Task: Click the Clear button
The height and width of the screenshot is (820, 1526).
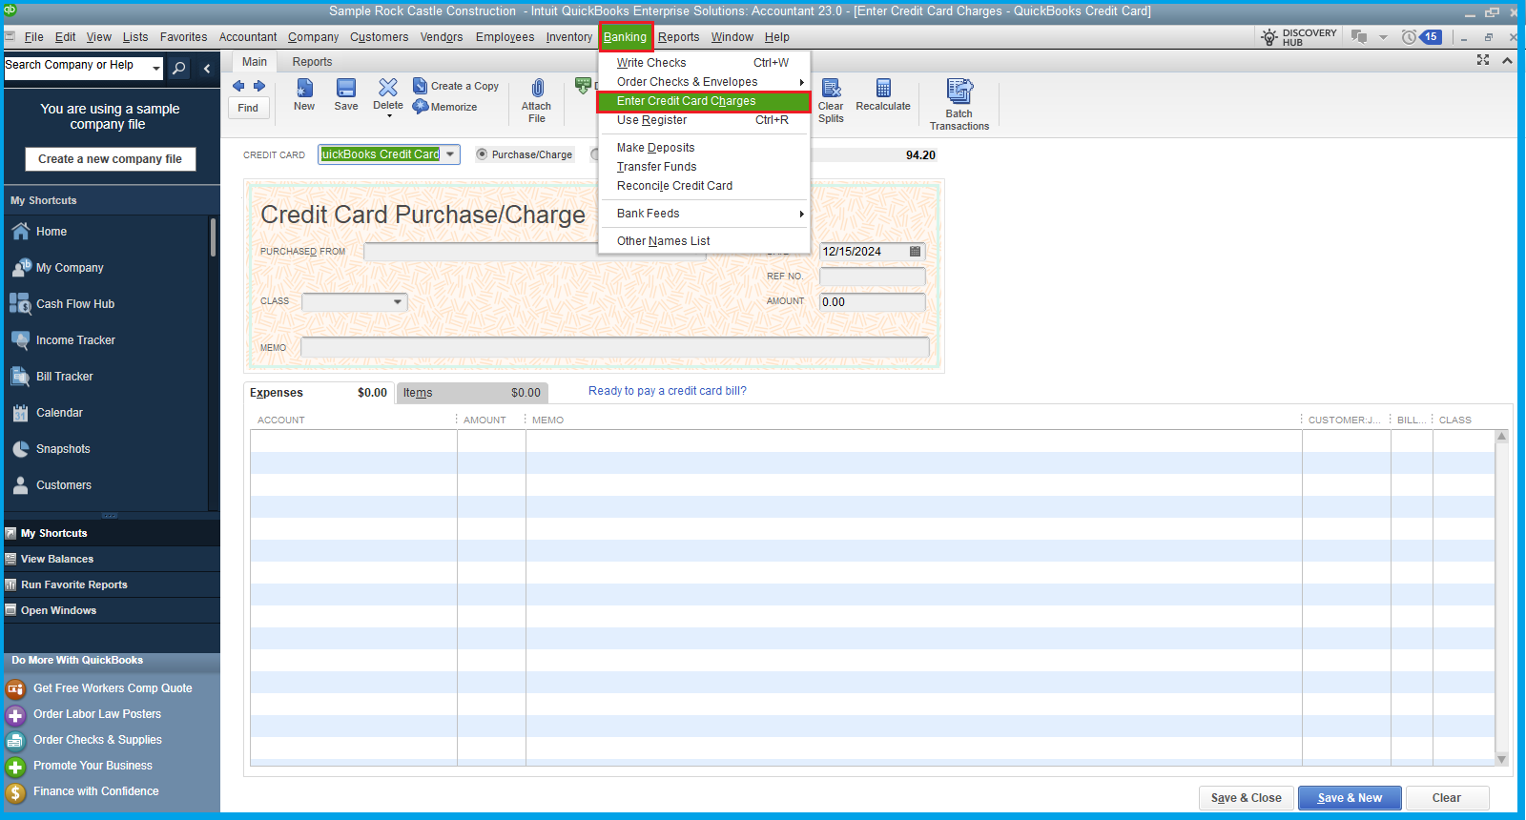Action: pyautogui.click(x=1446, y=798)
